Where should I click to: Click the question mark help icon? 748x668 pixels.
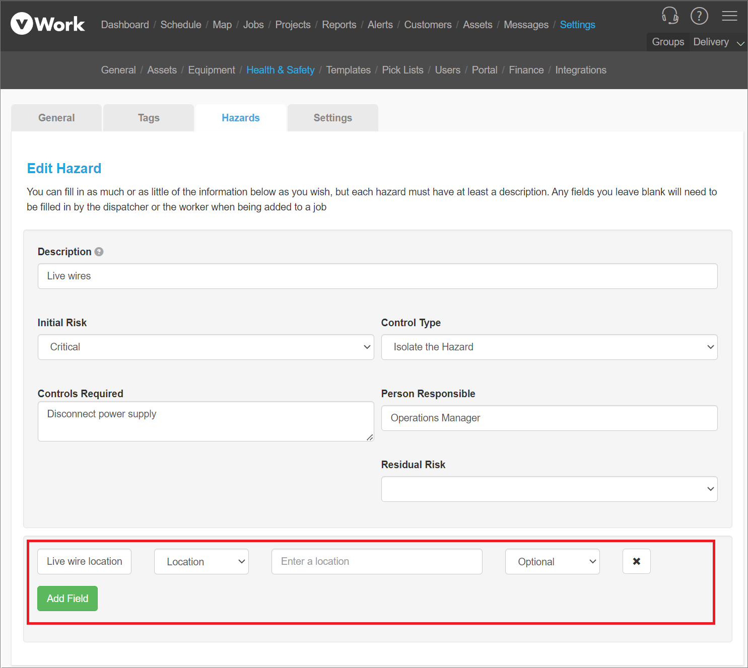pos(699,16)
